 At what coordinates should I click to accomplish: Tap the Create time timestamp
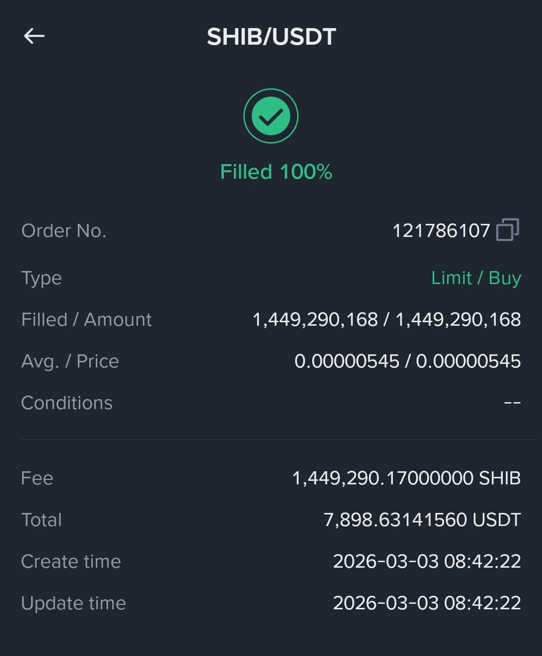point(427,562)
